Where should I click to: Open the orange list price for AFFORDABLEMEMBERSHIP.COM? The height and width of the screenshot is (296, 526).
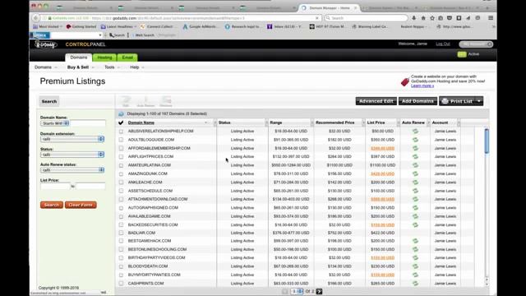[x=382, y=148]
